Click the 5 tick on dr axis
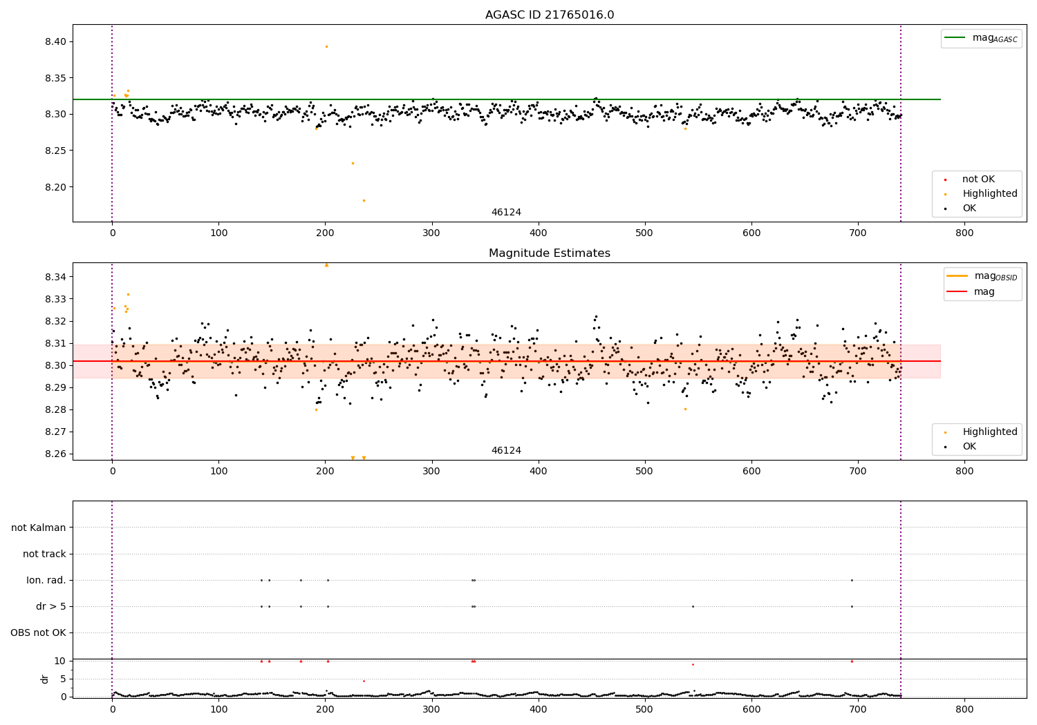The height and width of the screenshot is (725, 1037). (x=64, y=679)
